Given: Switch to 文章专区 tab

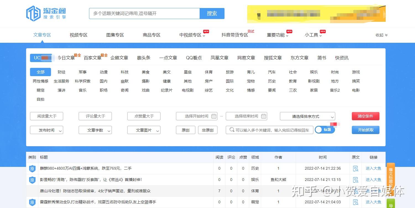Looking at the screenshot, I should pyautogui.click(x=42, y=35).
